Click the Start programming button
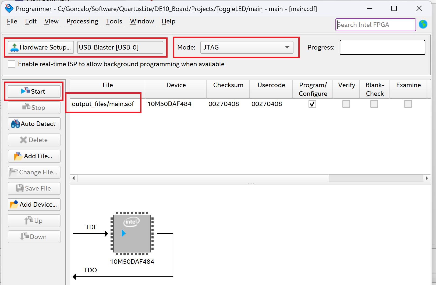The height and width of the screenshot is (285, 436). [x=34, y=92]
